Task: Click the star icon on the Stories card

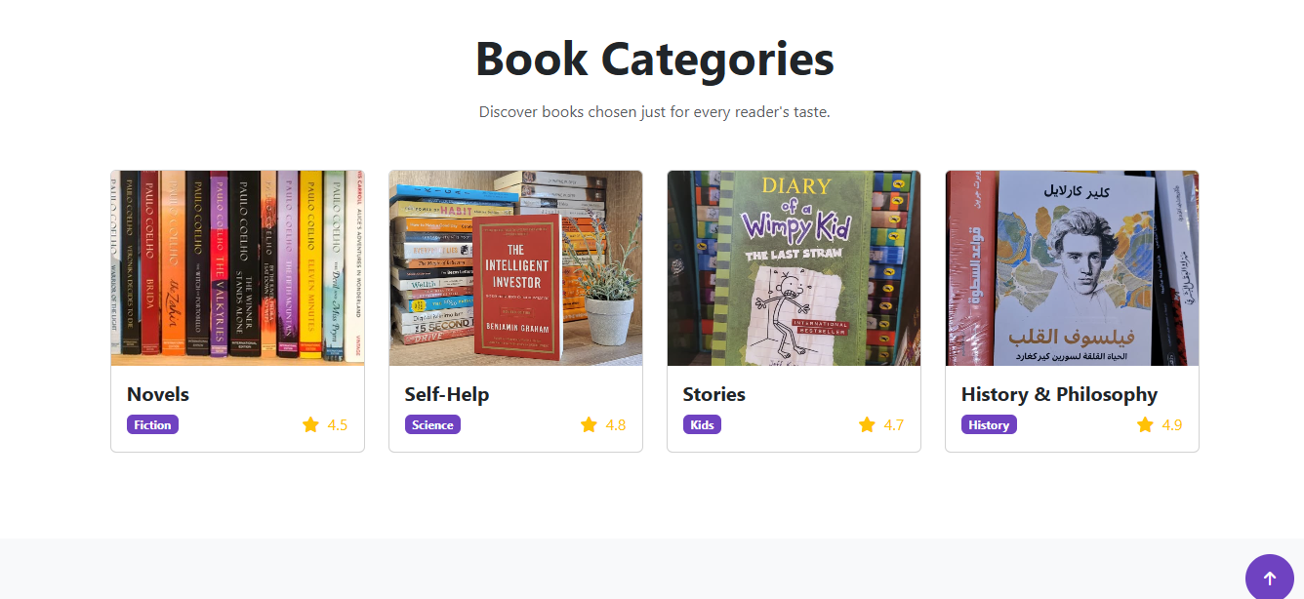Action: [867, 424]
